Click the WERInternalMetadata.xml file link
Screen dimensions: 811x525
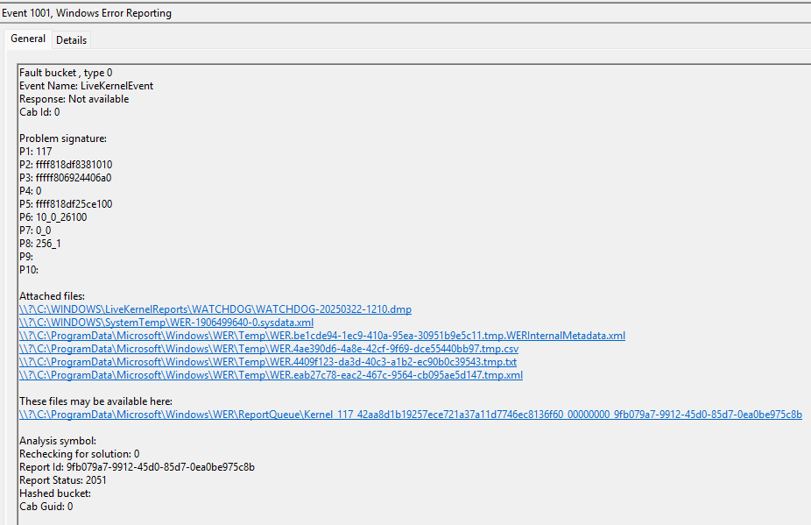[322, 336]
